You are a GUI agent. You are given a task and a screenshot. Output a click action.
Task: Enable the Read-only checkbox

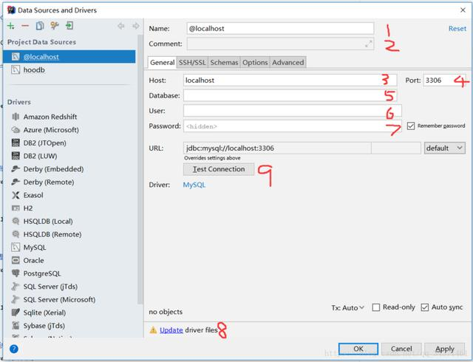[x=376, y=307]
